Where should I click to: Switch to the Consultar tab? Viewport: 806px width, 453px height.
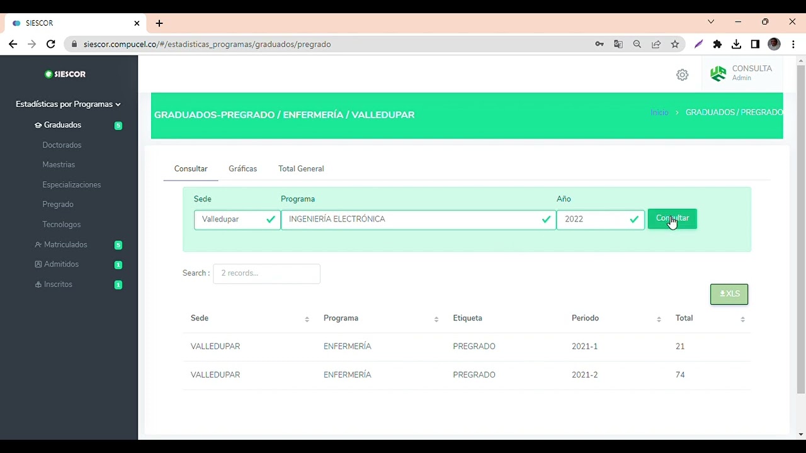[191, 169]
